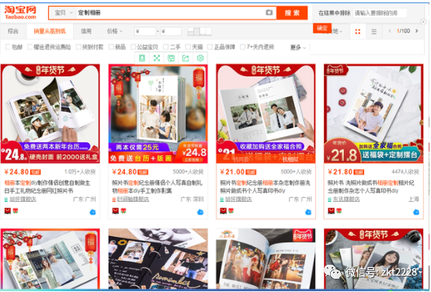Switch to list view of results
The image size is (431, 292).
(374, 32)
